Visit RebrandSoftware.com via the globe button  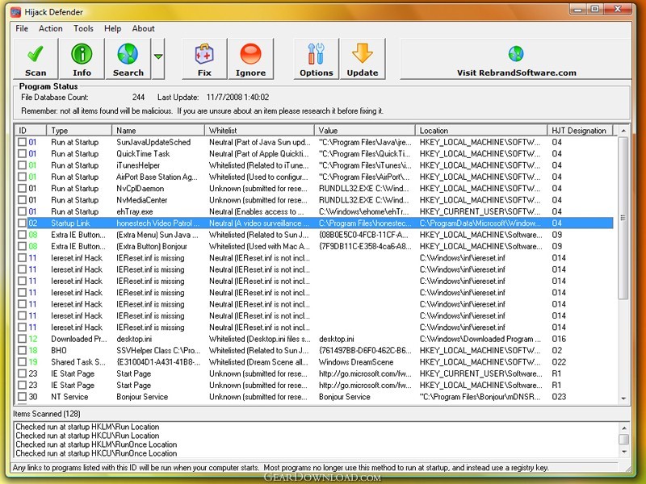pos(516,59)
